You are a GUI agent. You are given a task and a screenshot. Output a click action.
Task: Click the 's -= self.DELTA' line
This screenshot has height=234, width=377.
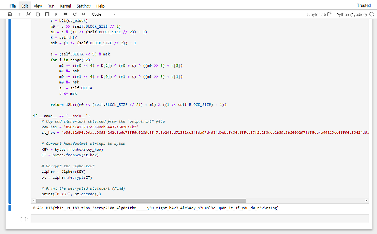pyautogui.click(x=76, y=88)
